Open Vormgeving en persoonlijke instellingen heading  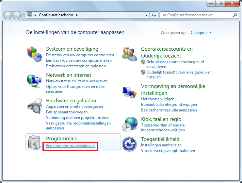coord(173,90)
